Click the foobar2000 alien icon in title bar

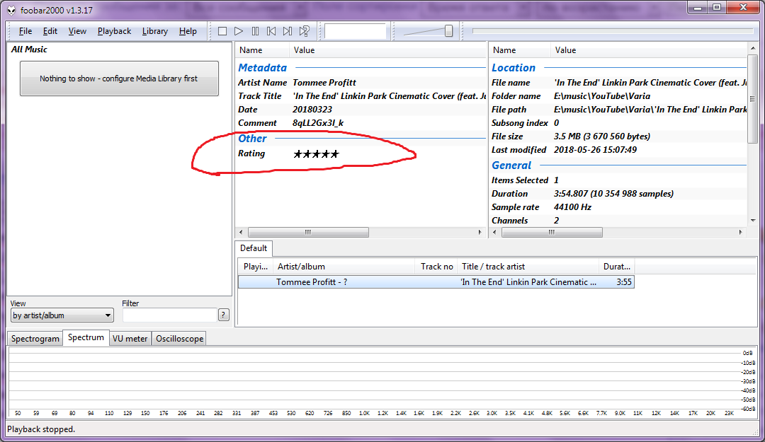click(x=11, y=10)
